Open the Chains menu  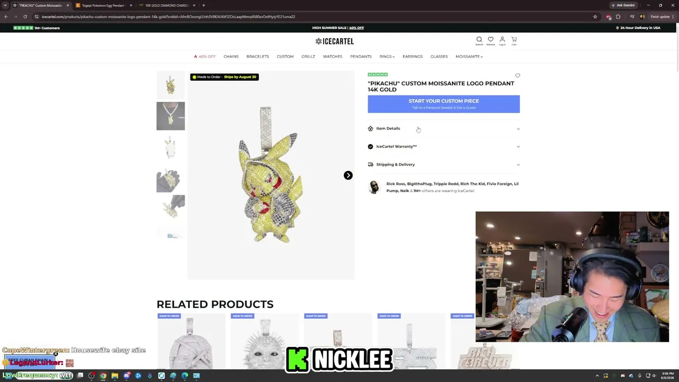pos(231,56)
